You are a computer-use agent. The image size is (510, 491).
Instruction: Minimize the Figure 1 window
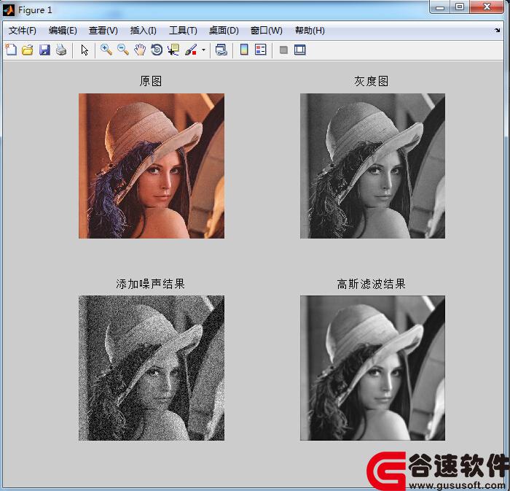pyautogui.click(x=440, y=7)
